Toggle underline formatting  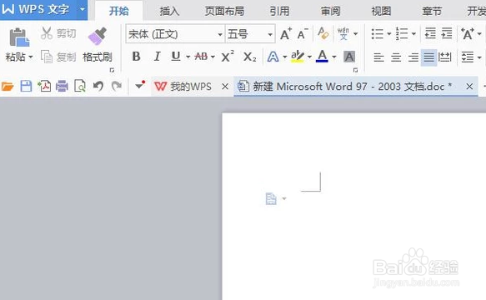pyautogui.click(x=176, y=57)
